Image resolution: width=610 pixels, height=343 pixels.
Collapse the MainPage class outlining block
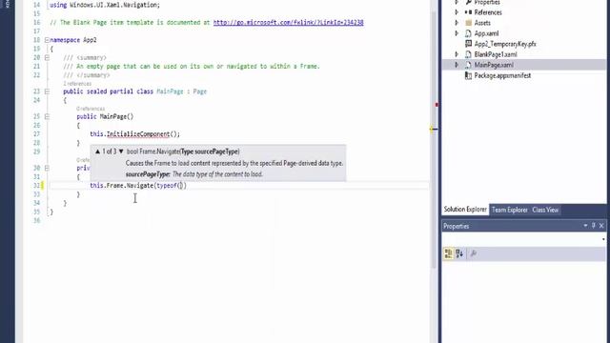pyautogui.click(x=47, y=91)
